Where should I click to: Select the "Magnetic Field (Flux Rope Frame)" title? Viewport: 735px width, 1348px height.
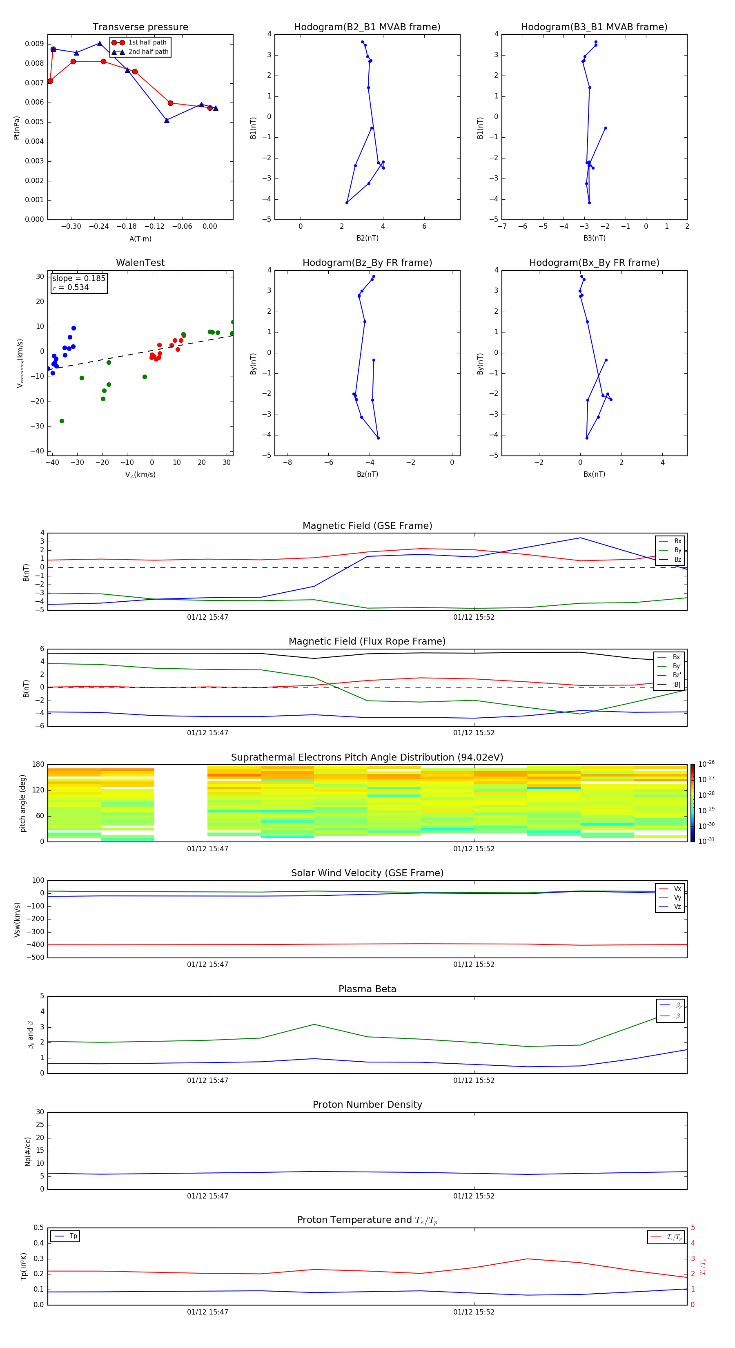[367, 642]
